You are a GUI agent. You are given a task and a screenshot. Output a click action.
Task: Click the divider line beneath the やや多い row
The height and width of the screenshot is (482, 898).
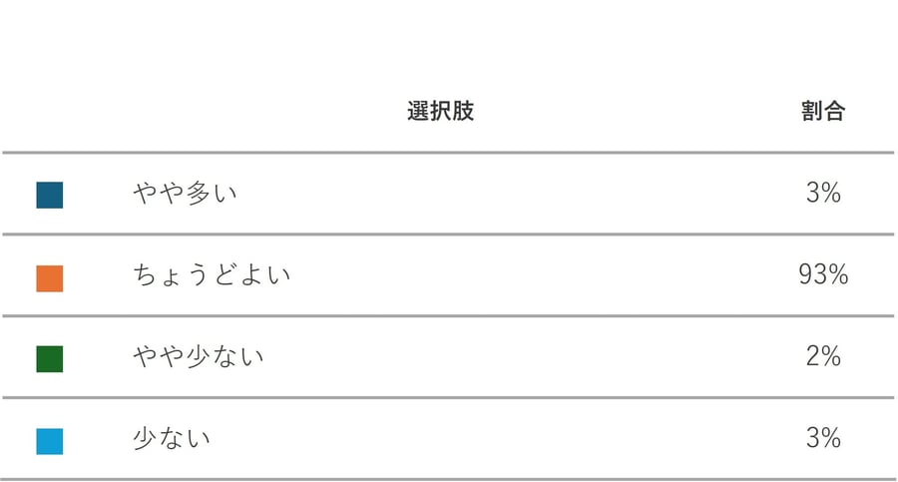[449, 235]
